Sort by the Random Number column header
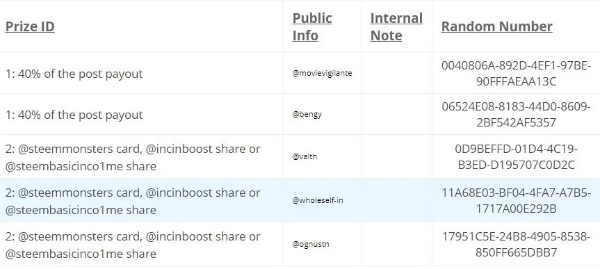 coord(496,26)
